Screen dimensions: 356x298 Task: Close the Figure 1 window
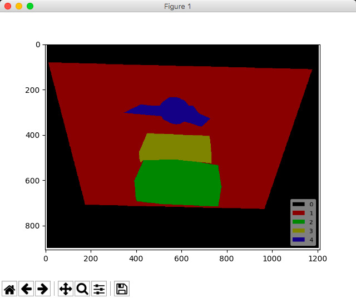[x=8, y=6]
